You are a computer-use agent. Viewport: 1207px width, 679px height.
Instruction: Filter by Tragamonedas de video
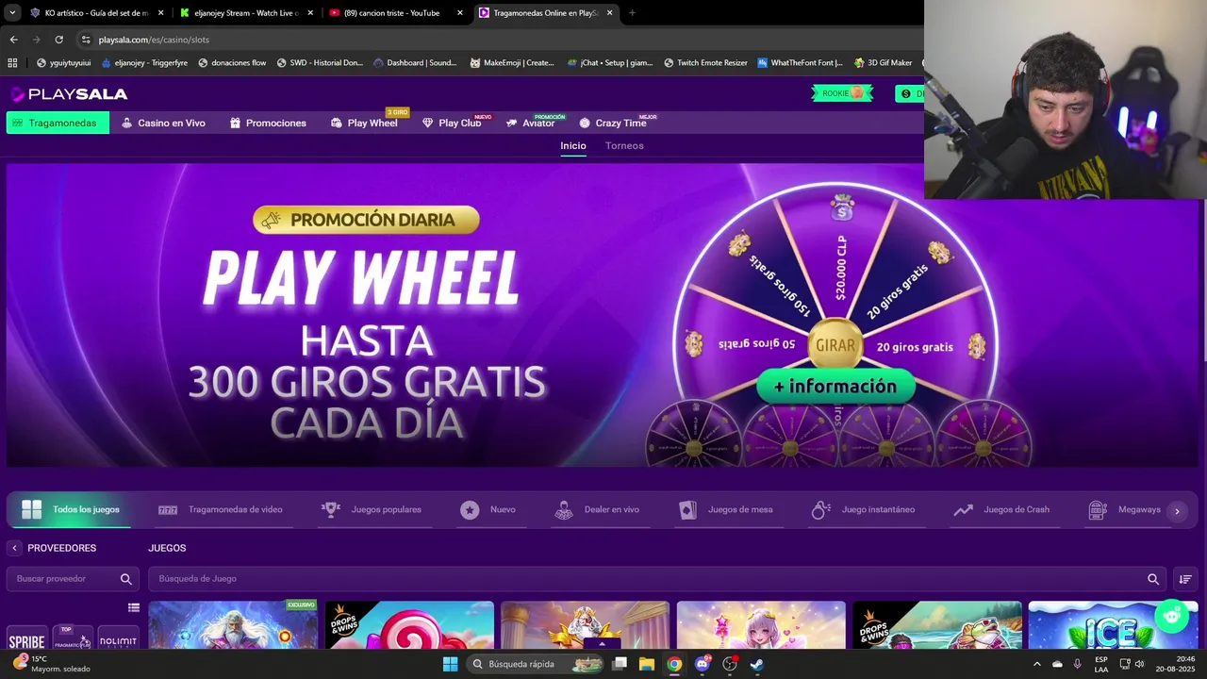221,509
